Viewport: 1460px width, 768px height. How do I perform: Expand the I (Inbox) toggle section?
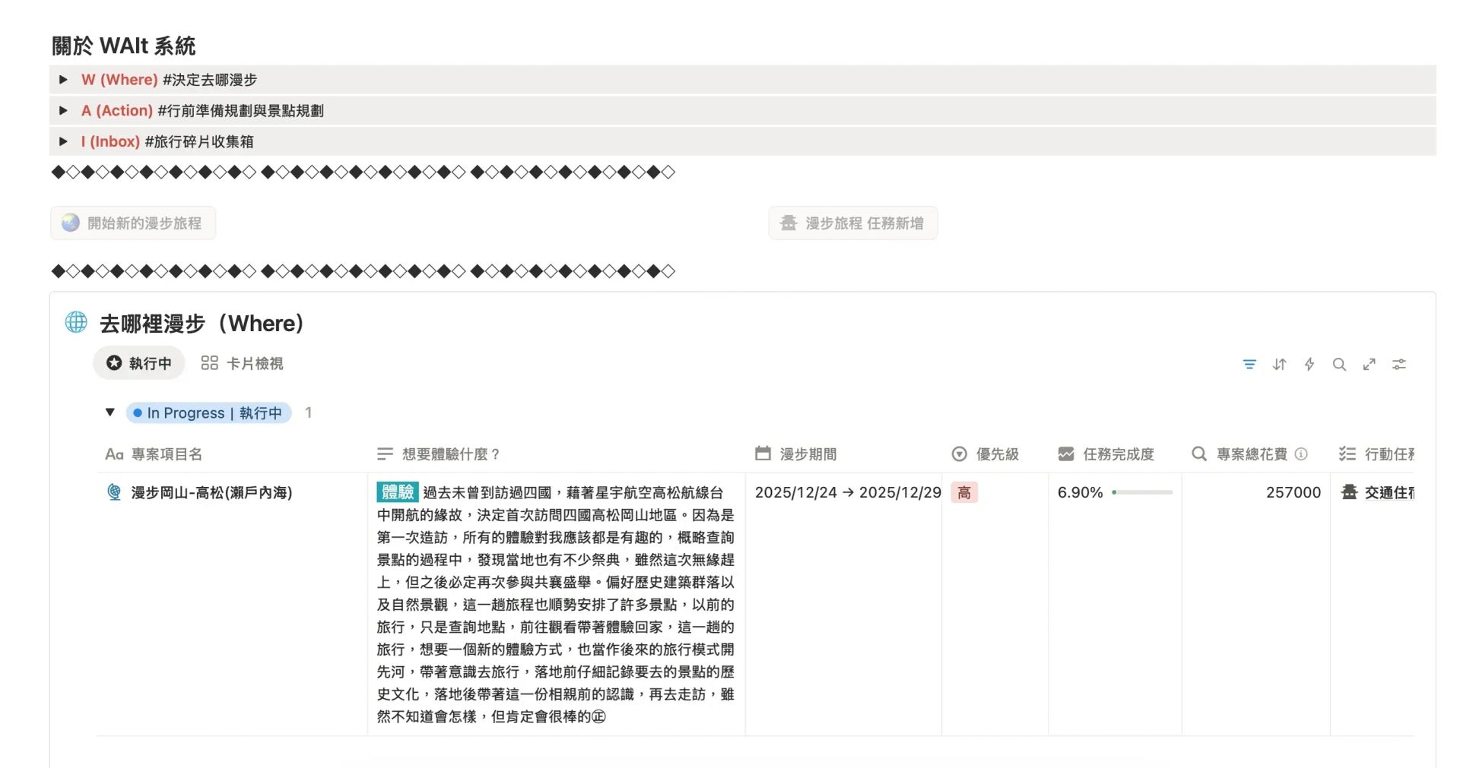[64, 142]
